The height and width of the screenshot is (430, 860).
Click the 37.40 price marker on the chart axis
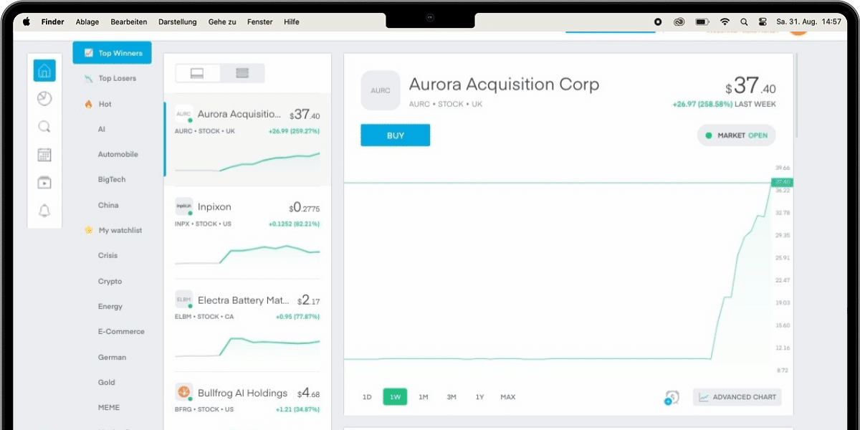pos(782,182)
